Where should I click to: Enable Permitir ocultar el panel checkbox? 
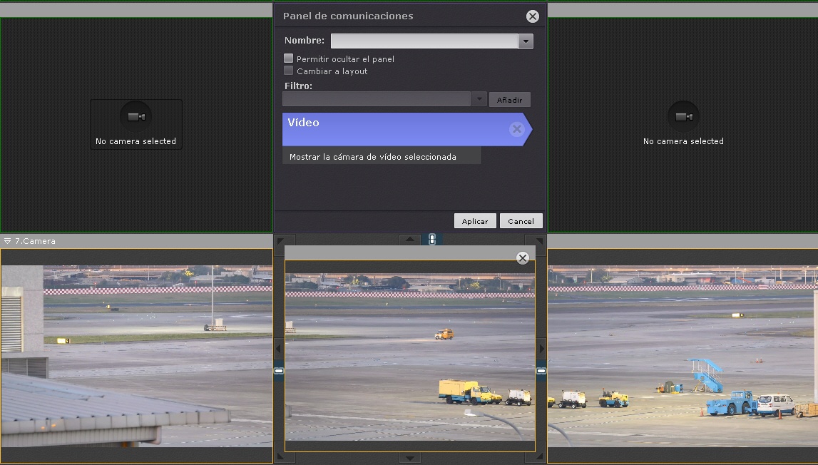[x=289, y=58]
